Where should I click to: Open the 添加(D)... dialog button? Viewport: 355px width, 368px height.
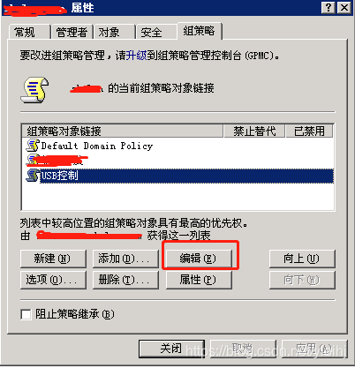pyautogui.click(x=125, y=259)
